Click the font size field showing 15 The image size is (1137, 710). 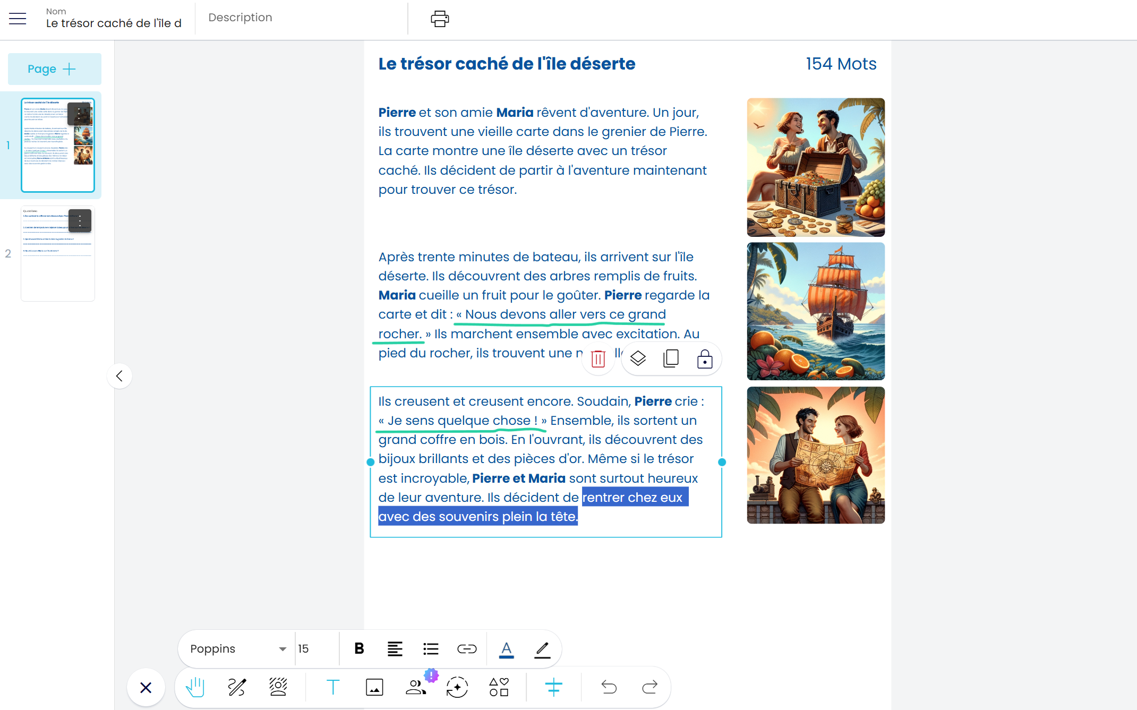(316, 649)
